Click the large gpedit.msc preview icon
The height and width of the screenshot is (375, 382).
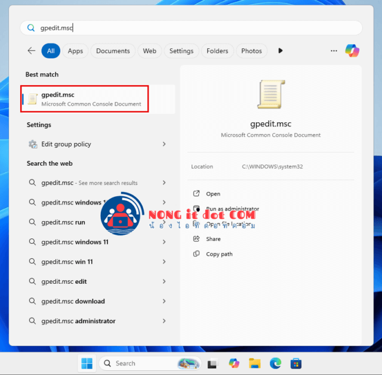271,94
